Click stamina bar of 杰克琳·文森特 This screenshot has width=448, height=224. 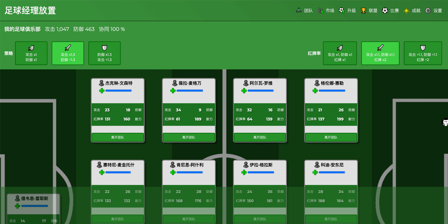pos(119,91)
